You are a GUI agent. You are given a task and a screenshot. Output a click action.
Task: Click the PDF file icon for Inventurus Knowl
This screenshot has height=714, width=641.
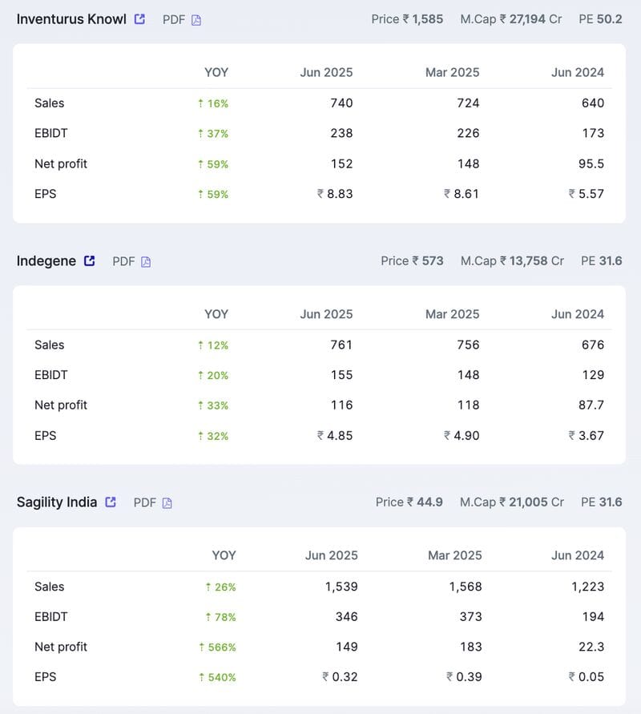196,20
